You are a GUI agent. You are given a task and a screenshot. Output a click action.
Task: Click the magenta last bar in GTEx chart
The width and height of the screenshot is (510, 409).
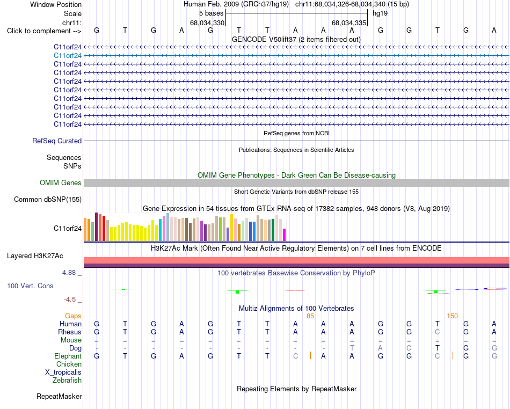point(284,235)
